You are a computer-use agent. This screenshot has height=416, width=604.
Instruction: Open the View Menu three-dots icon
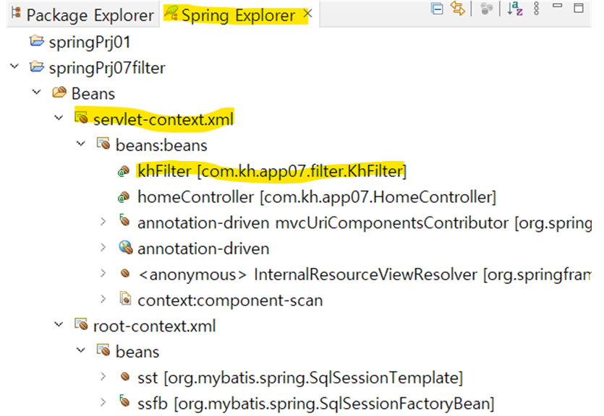[x=536, y=9]
